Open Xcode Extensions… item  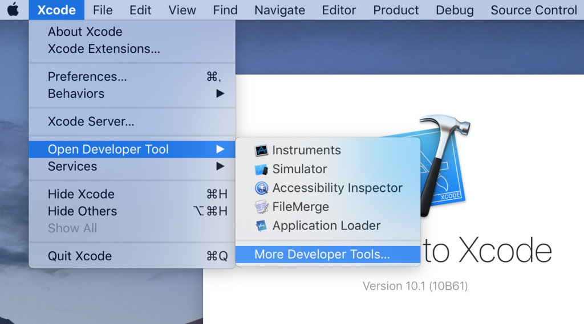coord(104,49)
